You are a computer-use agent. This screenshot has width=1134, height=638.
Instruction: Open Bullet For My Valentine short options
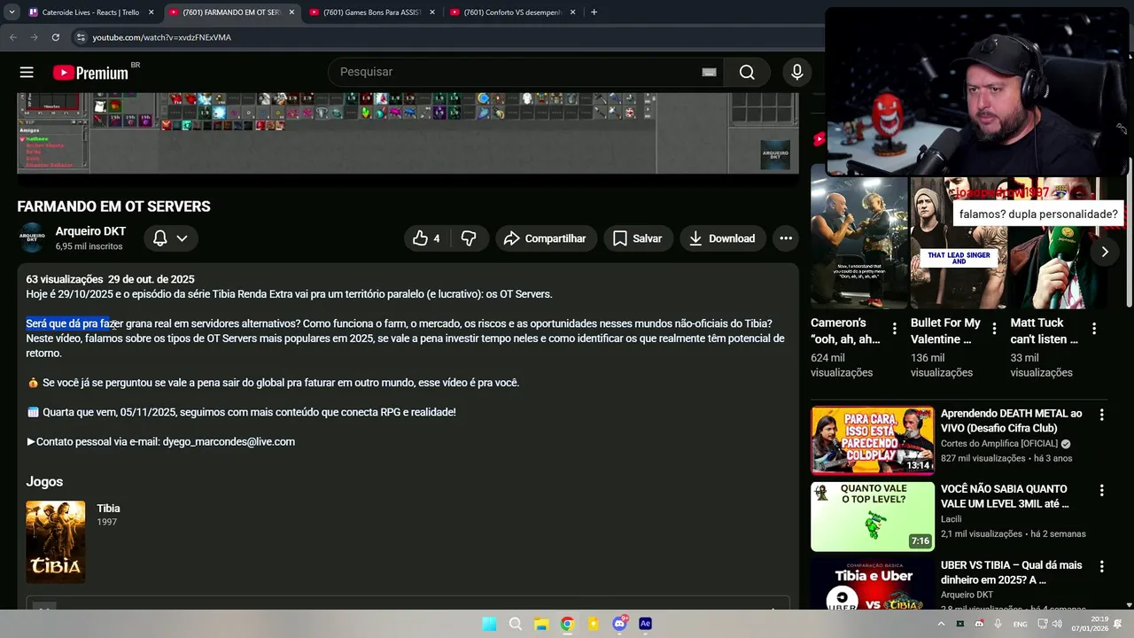994,329
